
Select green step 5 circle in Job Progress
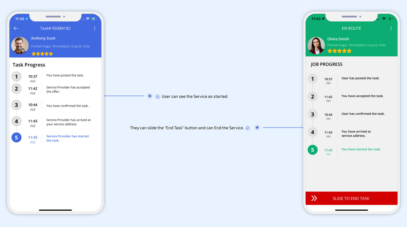tap(313, 150)
